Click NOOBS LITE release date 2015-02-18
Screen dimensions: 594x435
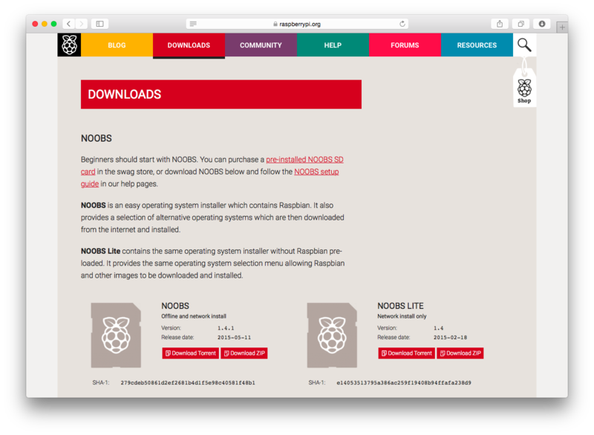click(450, 337)
